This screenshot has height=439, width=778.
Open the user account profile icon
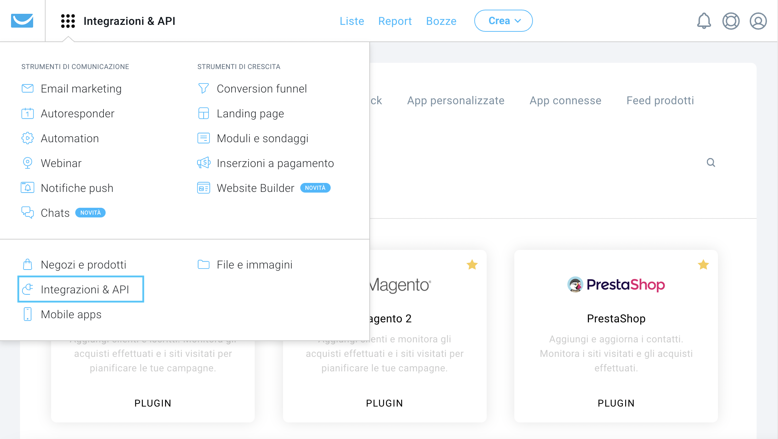(758, 21)
